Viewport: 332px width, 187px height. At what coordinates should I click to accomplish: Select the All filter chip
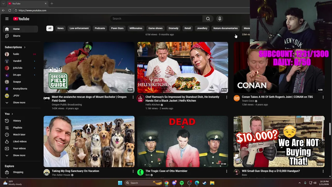(x=50, y=28)
